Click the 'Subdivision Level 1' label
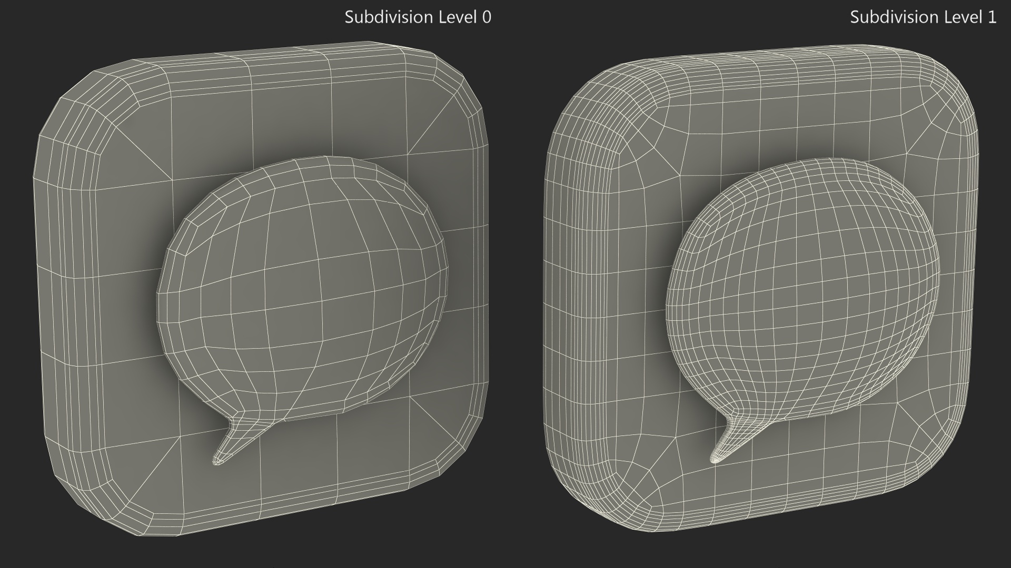Viewport: 1011px width, 568px height. 923,17
